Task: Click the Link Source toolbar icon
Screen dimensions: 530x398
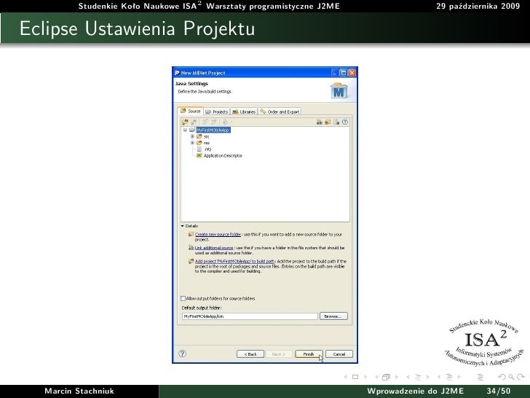Action: point(194,122)
